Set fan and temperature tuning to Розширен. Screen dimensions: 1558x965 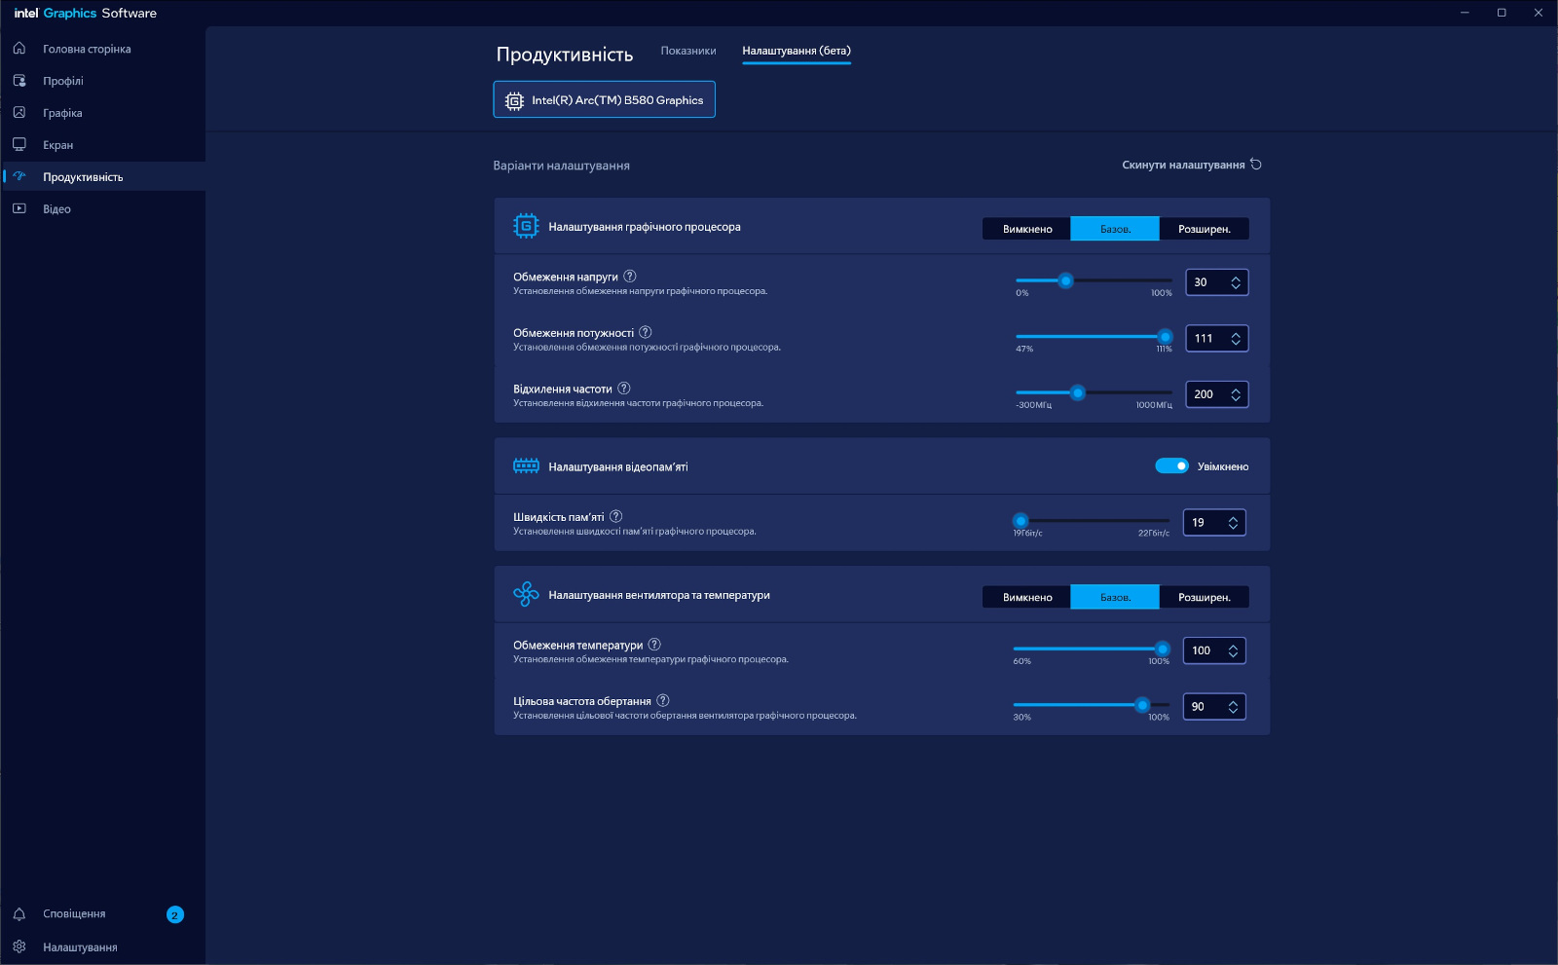1205,597
